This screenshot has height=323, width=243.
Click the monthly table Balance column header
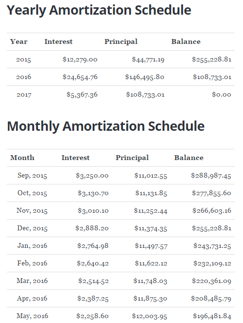(189, 158)
